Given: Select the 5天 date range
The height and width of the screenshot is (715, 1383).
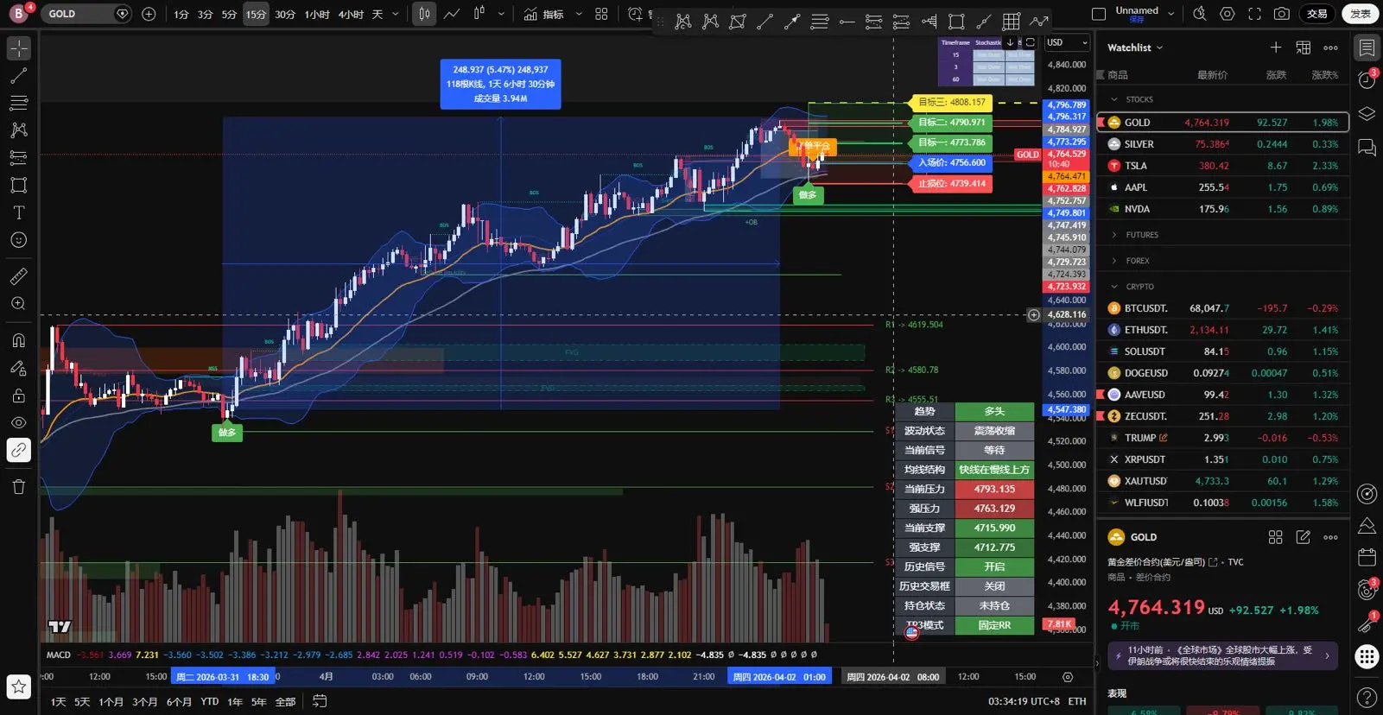Looking at the screenshot, I should [x=82, y=701].
